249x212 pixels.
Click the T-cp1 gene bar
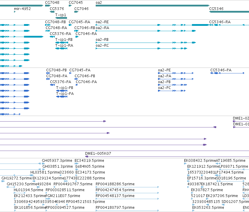(x=61, y=18)
